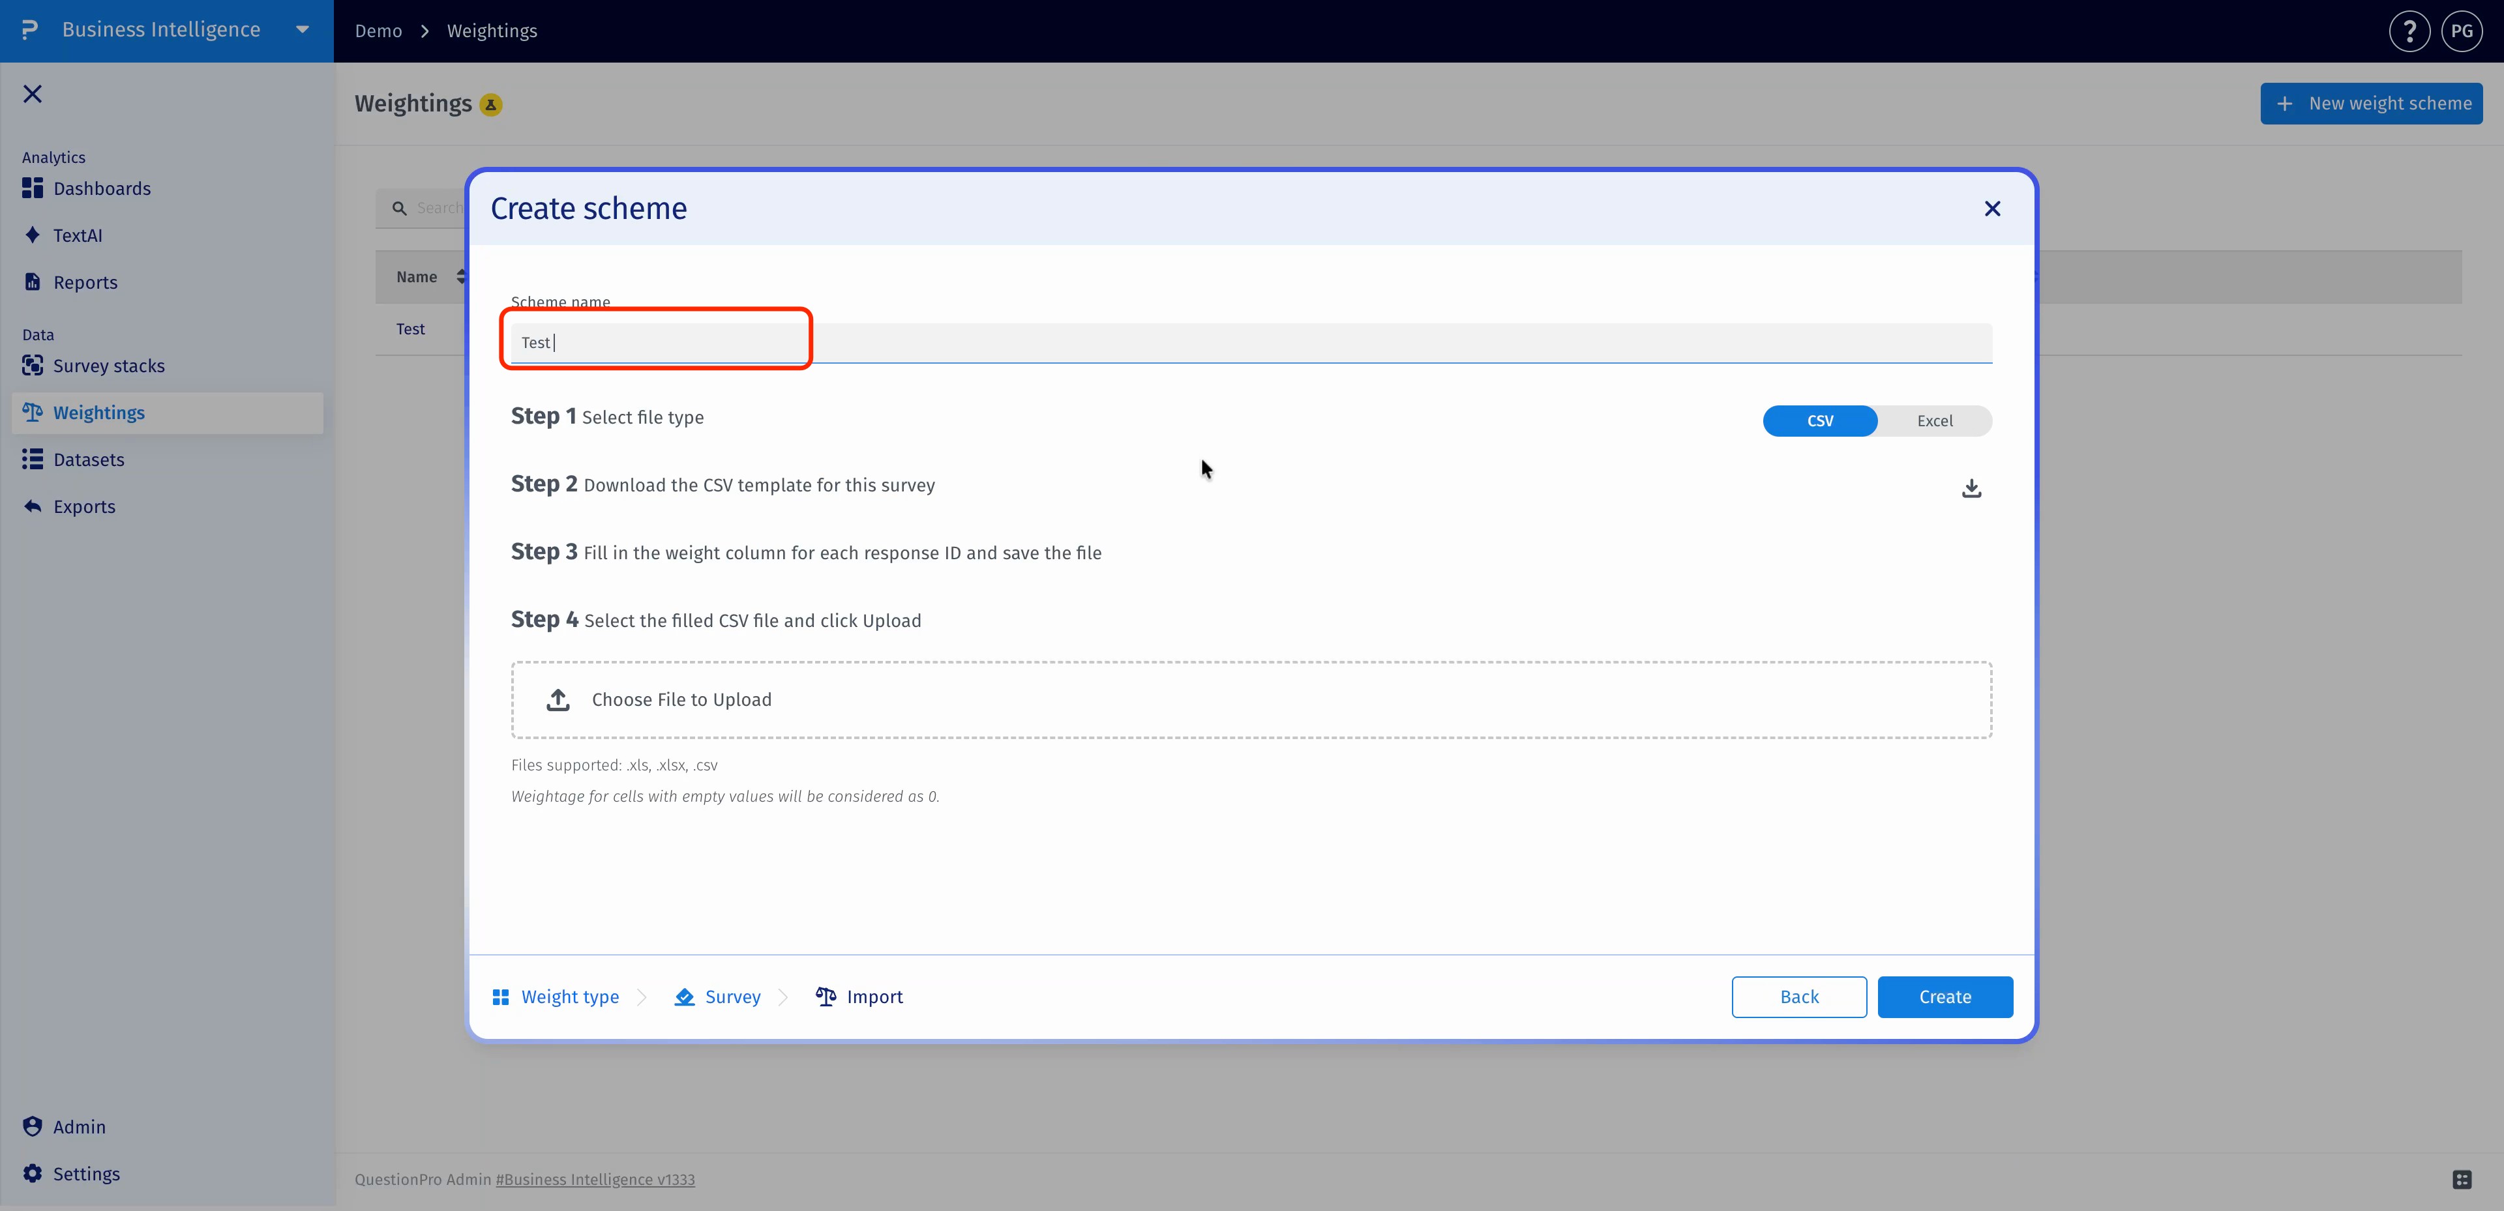Focus the Scheme name input field

coord(1251,342)
